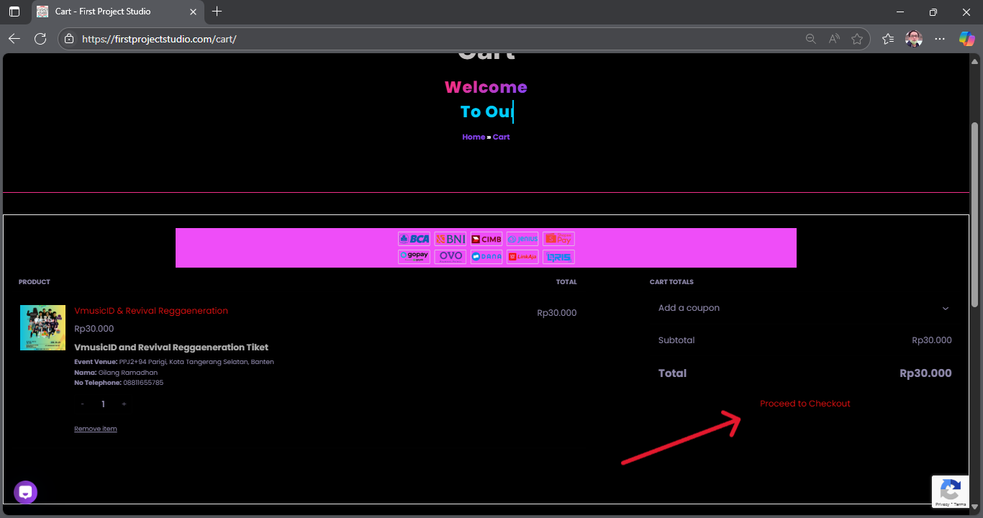
Task: Open the ticket product thumbnail
Action: [42, 327]
